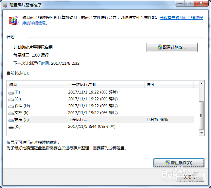Click the drive icon for (G:)

(11, 99)
